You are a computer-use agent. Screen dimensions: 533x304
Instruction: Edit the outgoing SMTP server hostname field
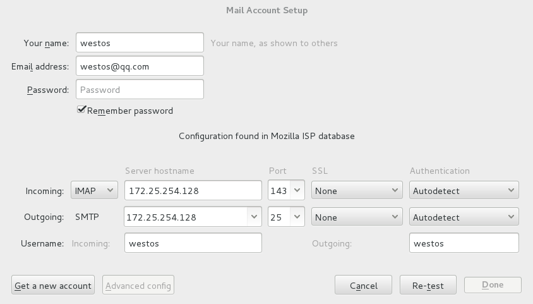pyautogui.click(x=186, y=217)
